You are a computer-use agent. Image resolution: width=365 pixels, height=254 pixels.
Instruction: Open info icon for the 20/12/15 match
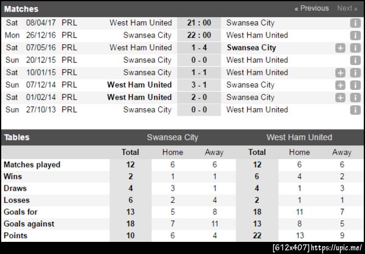pyautogui.click(x=355, y=60)
